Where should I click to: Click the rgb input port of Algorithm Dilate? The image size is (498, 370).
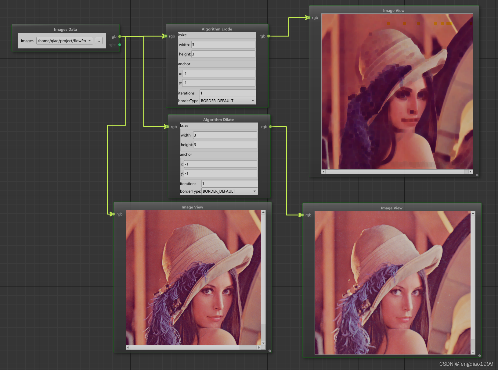tap(168, 127)
